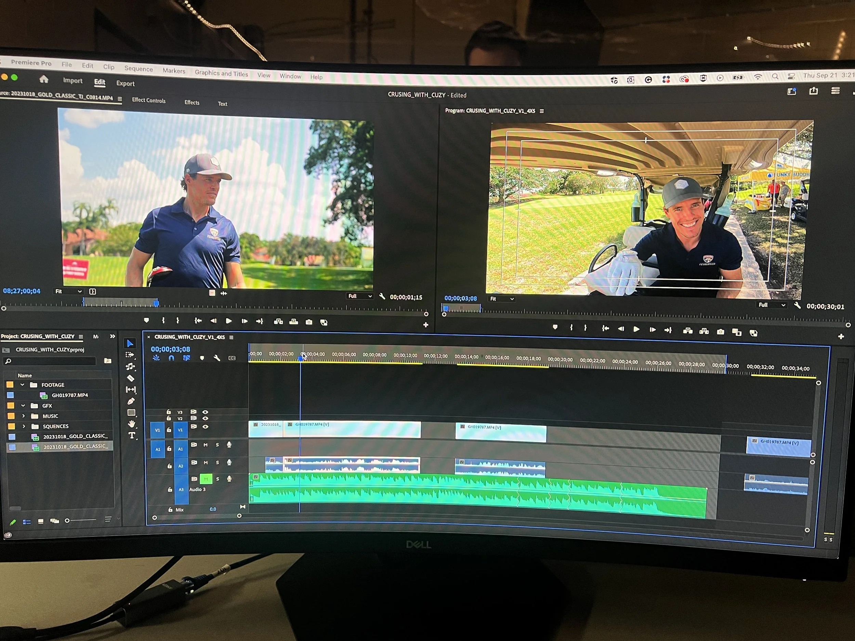
Task: Adjust project panel thumbnail zoom slider
Action: (67, 521)
